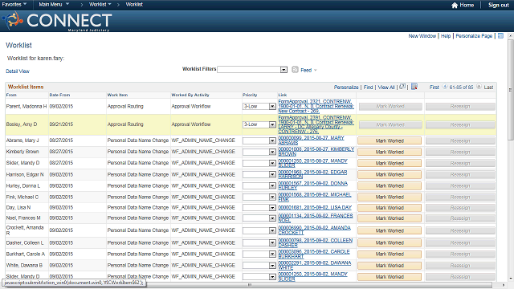Click Reassign for Fink, Michael C
514x289 pixels.
[x=460, y=197]
